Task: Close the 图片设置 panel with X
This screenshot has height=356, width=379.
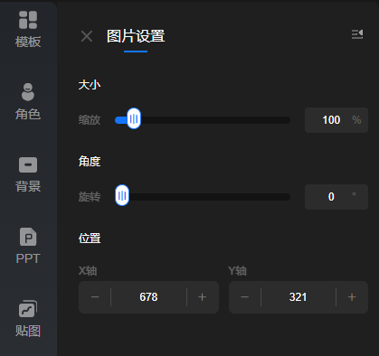Action: (x=87, y=36)
